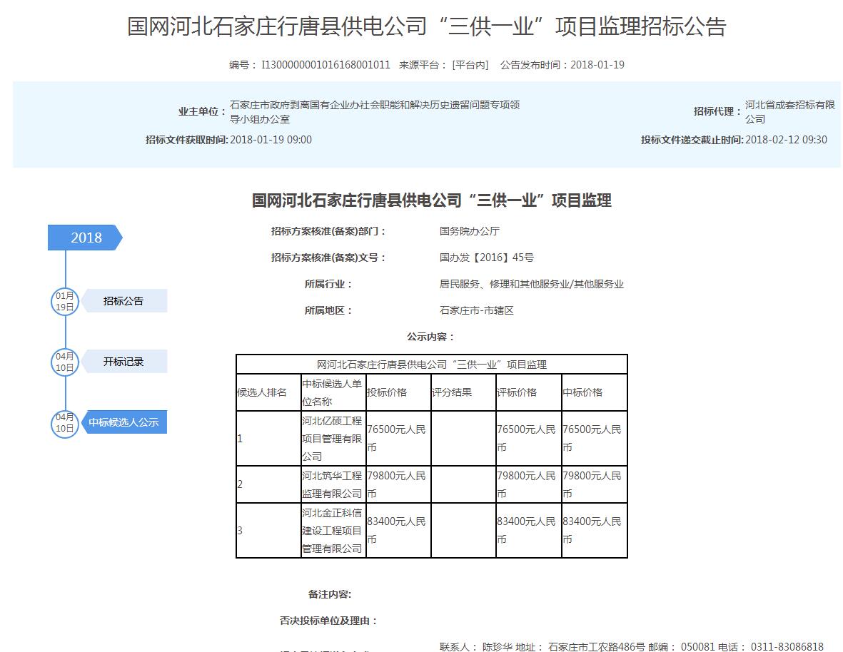Click the 河北筑华工程监理有限公司 cell
This screenshot has width=843, height=652.
pos(333,484)
